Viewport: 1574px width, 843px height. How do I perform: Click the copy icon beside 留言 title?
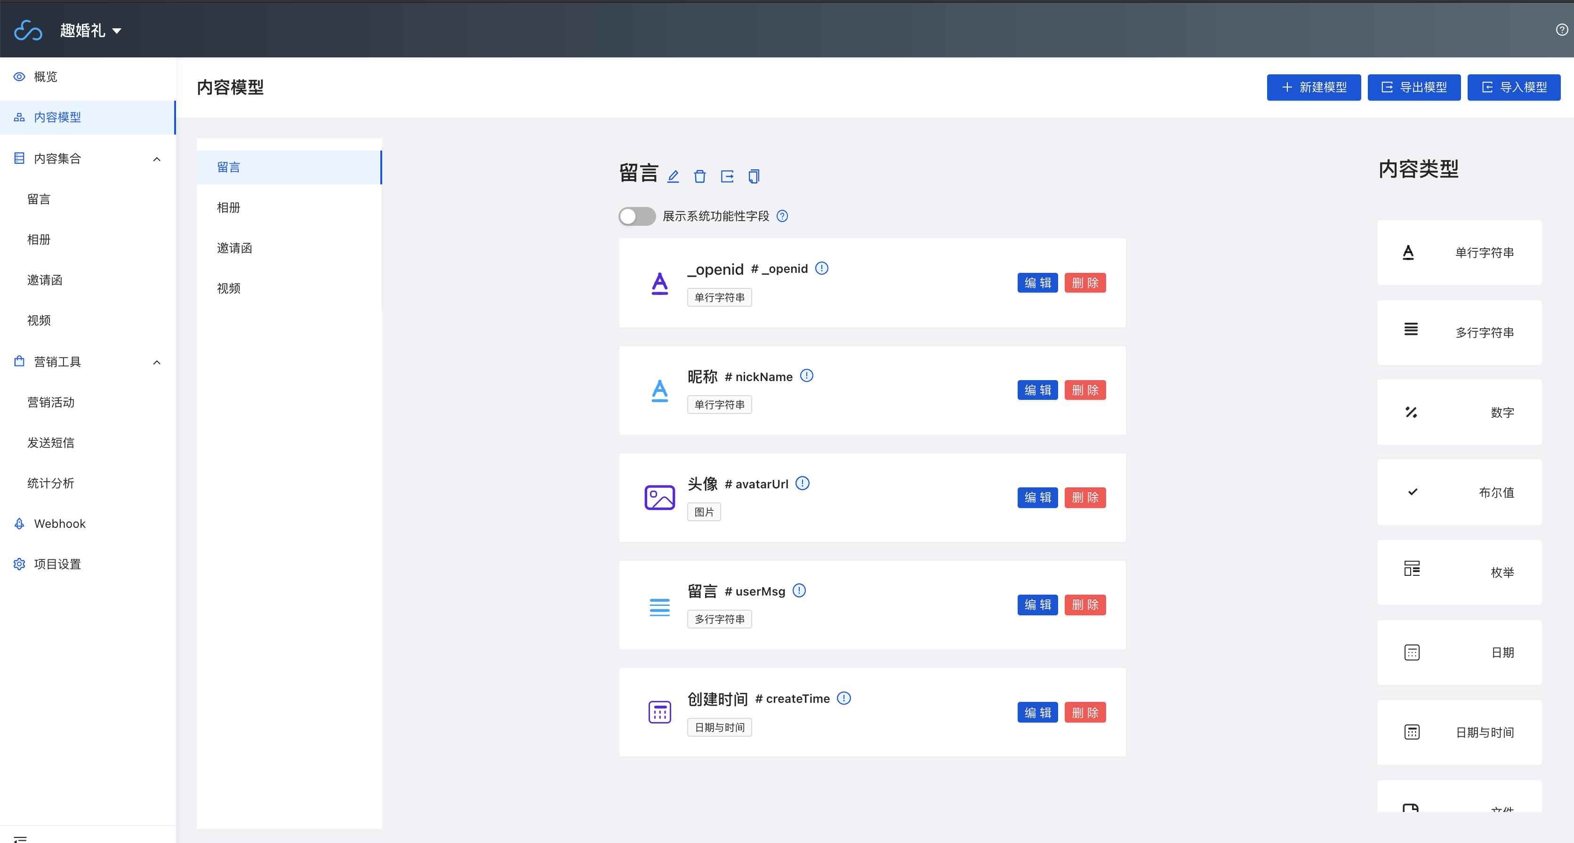click(754, 176)
